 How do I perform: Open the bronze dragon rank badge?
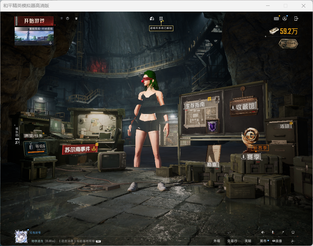click(x=289, y=44)
